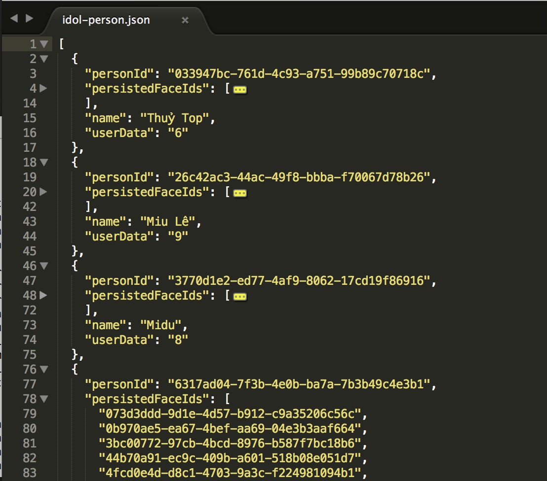Collapse the object beginning at line 76

44,370
